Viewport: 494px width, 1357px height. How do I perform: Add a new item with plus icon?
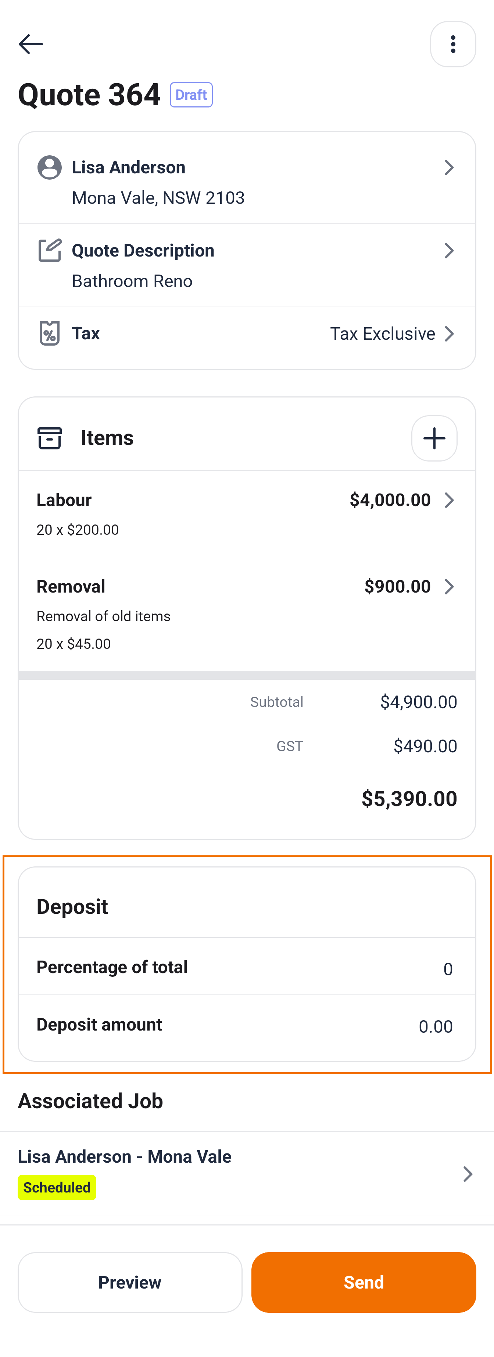434,438
